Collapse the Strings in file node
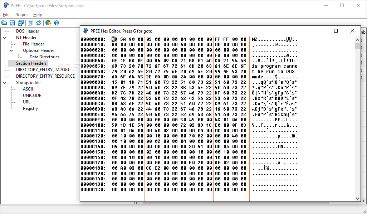367x214 pixels. point(4,83)
